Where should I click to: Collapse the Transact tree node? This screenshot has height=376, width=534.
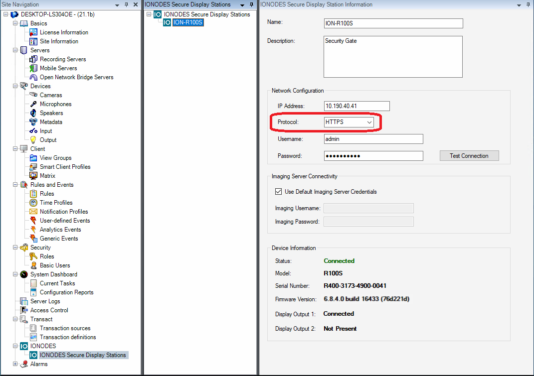[15, 319]
